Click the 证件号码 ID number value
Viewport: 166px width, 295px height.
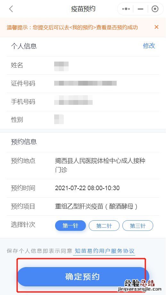pyautogui.click(x=85, y=83)
